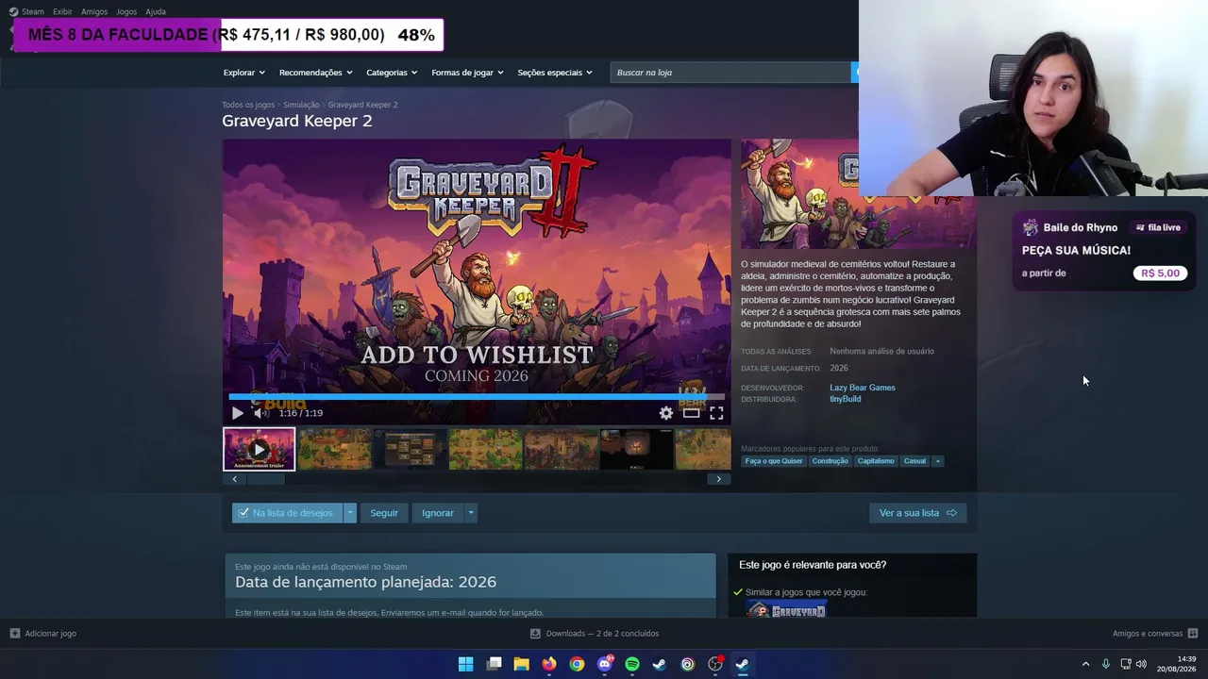Viewport: 1208px width, 679px height.
Task: Open the Jogos menu
Action: (x=126, y=11)
